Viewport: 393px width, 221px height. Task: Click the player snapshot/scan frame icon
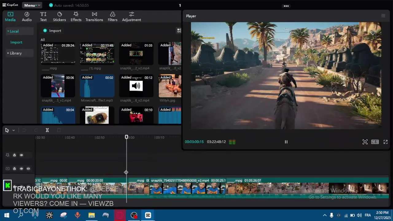[365, 142]
